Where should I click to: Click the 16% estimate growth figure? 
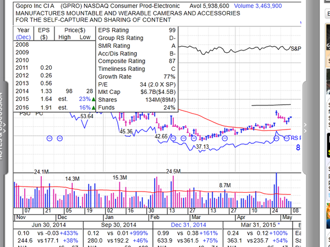(x=85, y=108)
